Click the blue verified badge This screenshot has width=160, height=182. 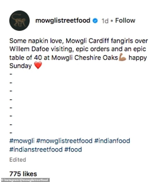[95, 21]
